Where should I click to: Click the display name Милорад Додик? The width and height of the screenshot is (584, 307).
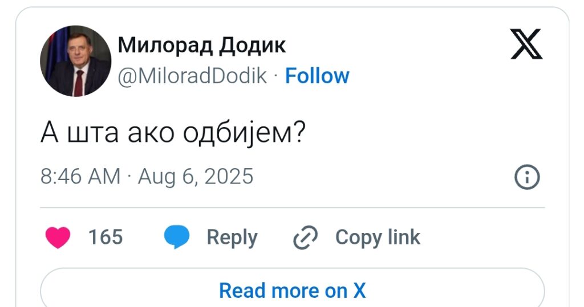click(x=201, y=46)
